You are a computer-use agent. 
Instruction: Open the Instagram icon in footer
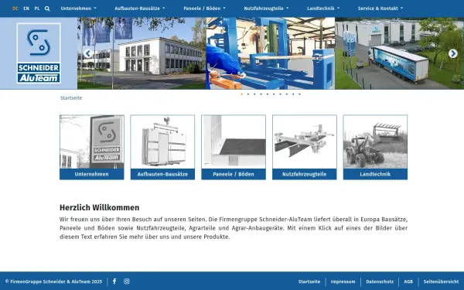click(127, 281)
